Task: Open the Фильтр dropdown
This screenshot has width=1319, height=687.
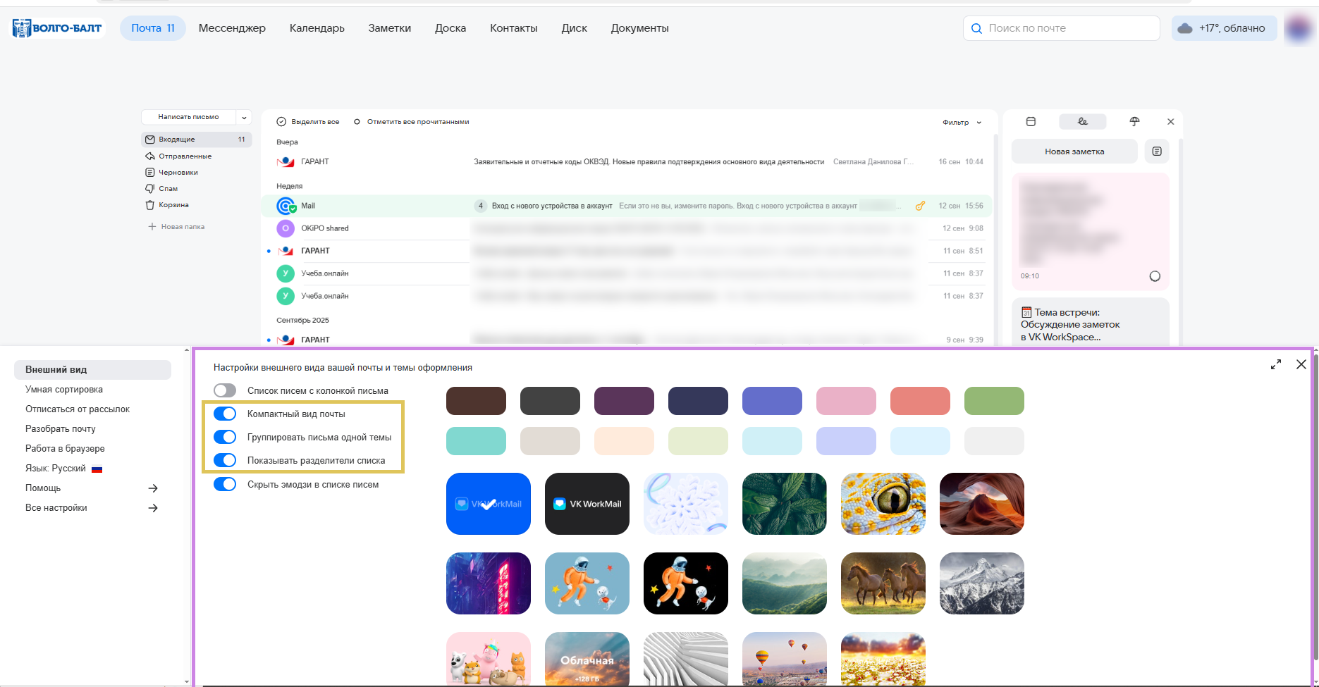Action: (962, 123)
